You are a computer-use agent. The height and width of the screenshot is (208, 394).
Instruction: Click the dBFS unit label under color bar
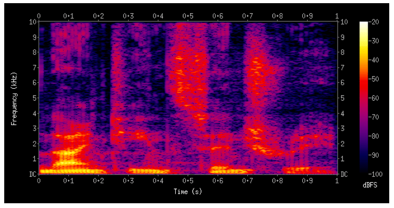point(370,185)
